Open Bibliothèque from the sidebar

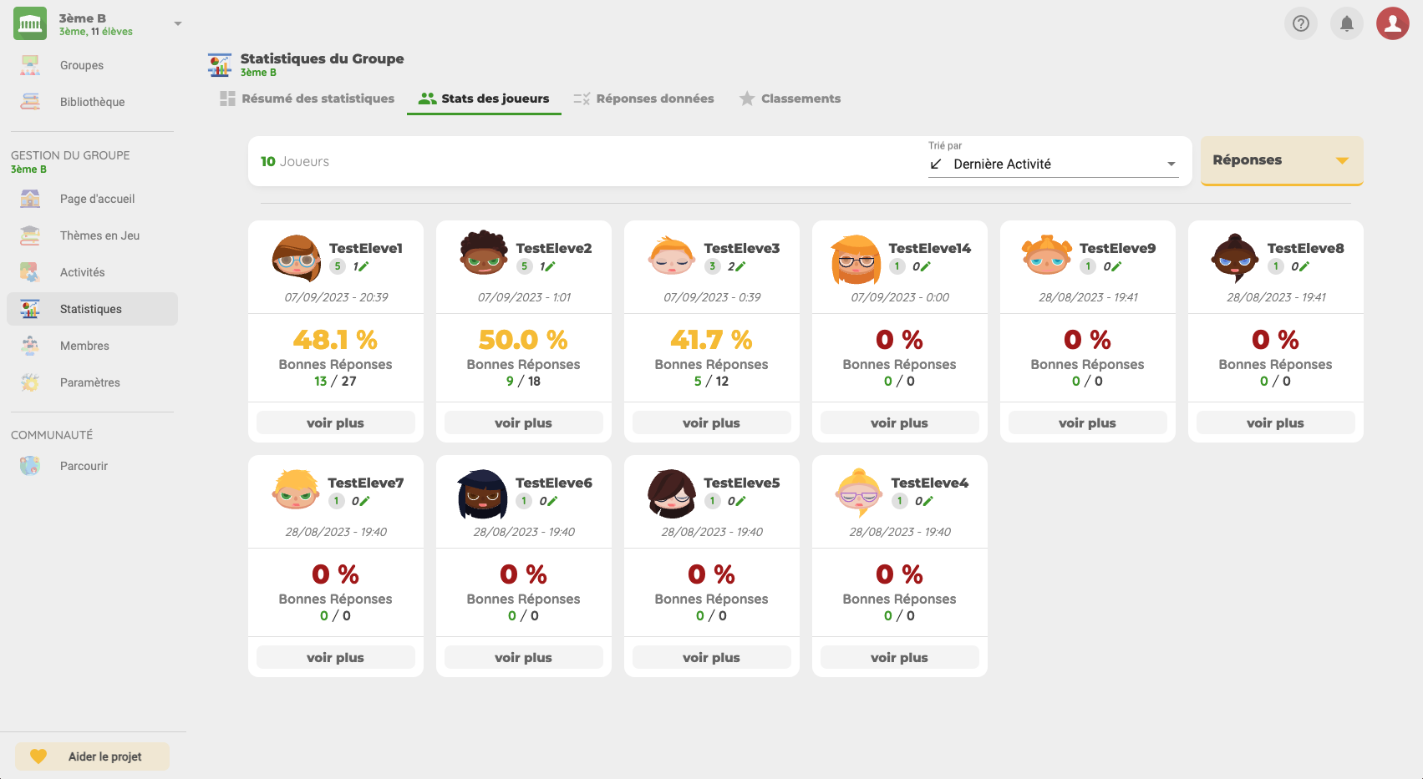coord(92,102)
